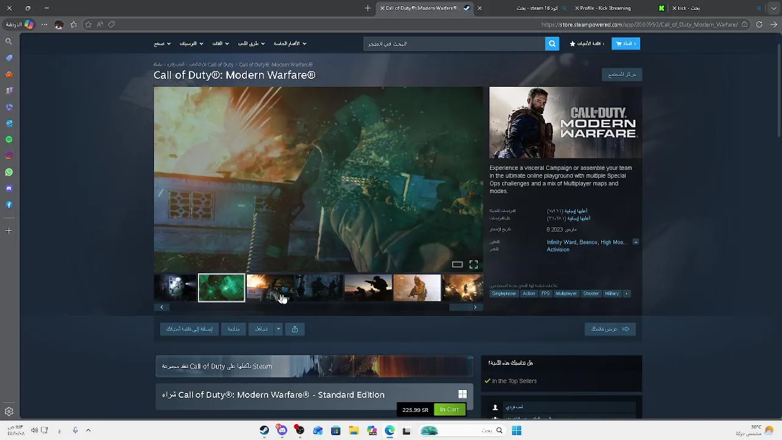Open the community hub button at top right
The height and width of the screenshot is (440, 782).
point(622,75)
